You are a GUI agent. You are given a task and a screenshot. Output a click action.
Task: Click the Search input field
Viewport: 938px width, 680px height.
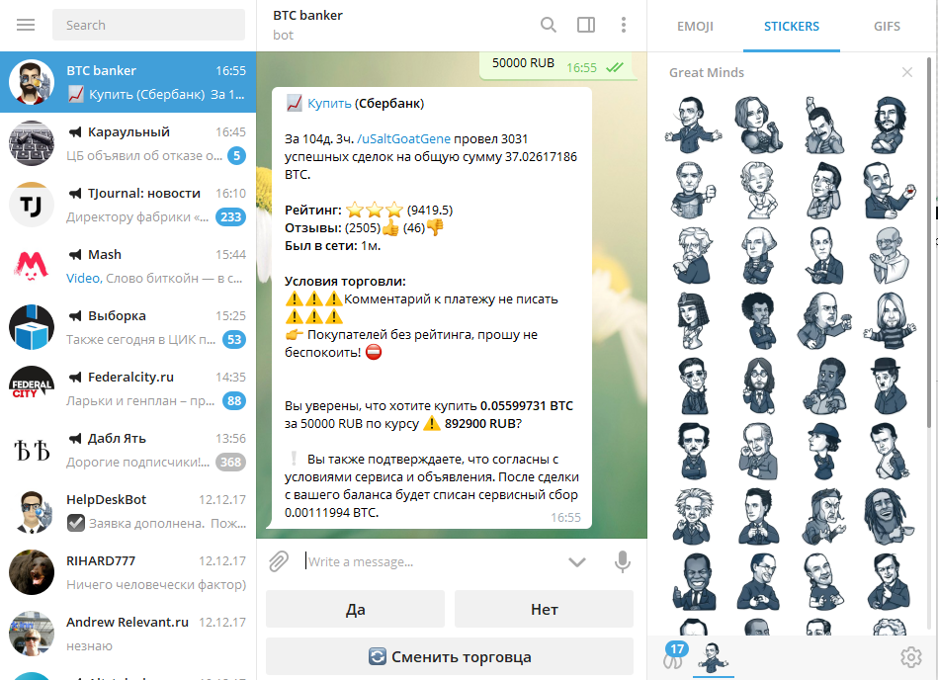tap(148, 25)
